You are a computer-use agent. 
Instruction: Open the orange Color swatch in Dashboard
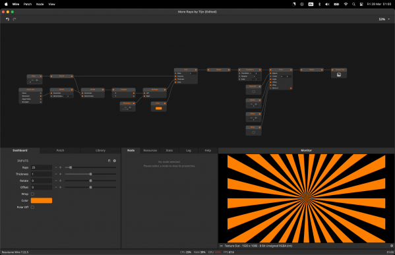click(42, 200)
